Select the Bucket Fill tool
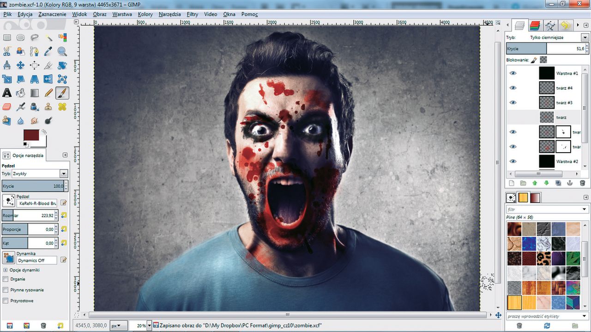The height and width of the screenshot is (332, 591). 21,93
